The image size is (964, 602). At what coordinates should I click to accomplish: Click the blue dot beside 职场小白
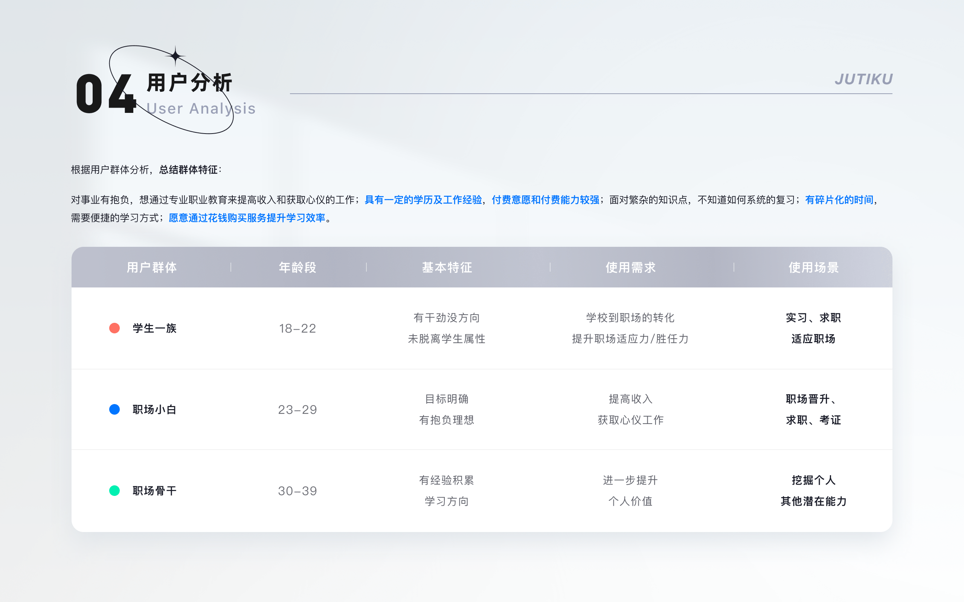point(114,409)
